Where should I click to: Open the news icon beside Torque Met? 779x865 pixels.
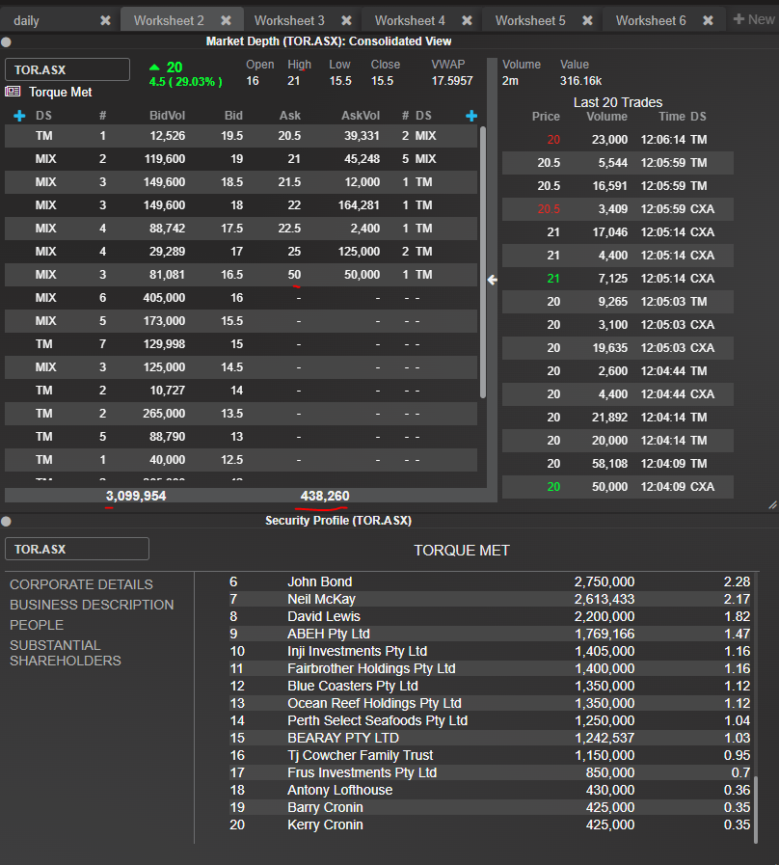tap(13, 92)
